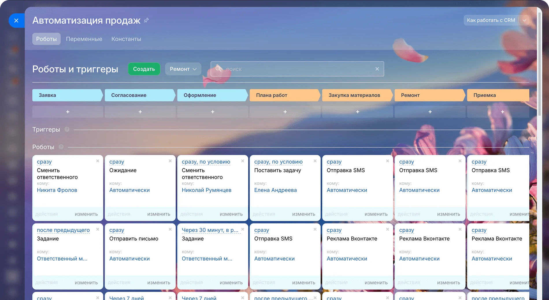Add a robot under the Ремонт stage
549x300 pixels.
coord(430,112)
